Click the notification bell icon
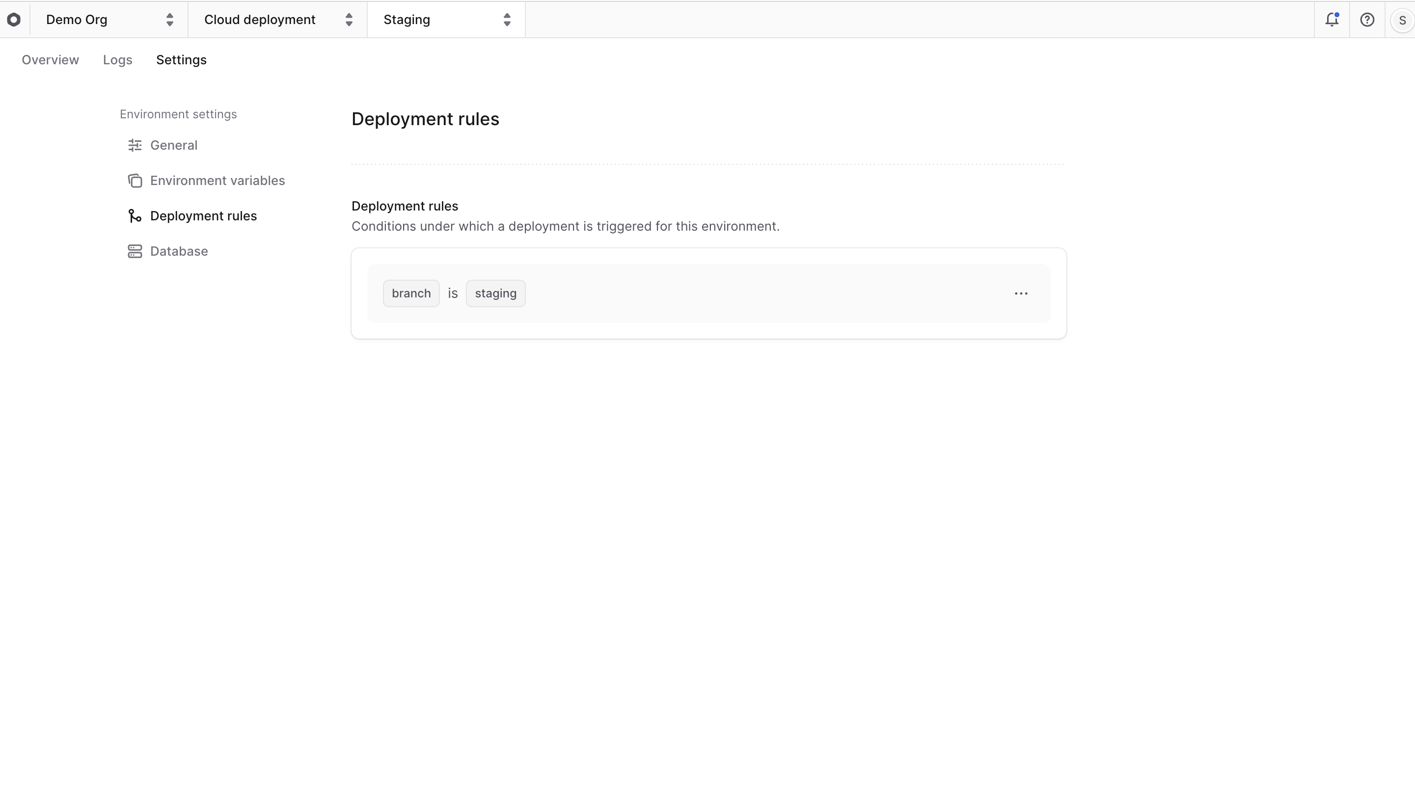The height and width of the screenshot is (795, 1415). coord(1332,19)
